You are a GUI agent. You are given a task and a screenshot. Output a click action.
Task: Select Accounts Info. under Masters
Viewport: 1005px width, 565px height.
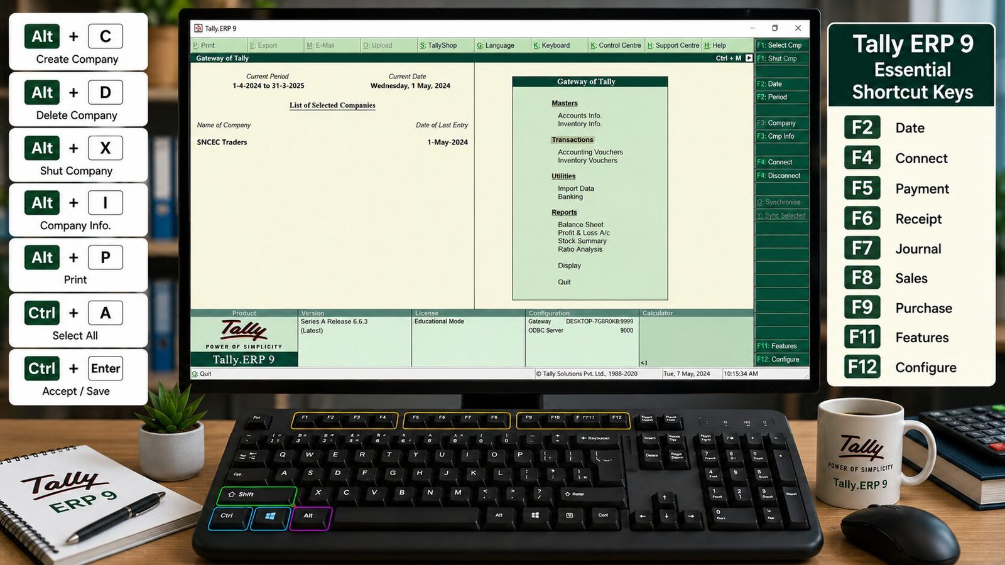click(580, 116)
